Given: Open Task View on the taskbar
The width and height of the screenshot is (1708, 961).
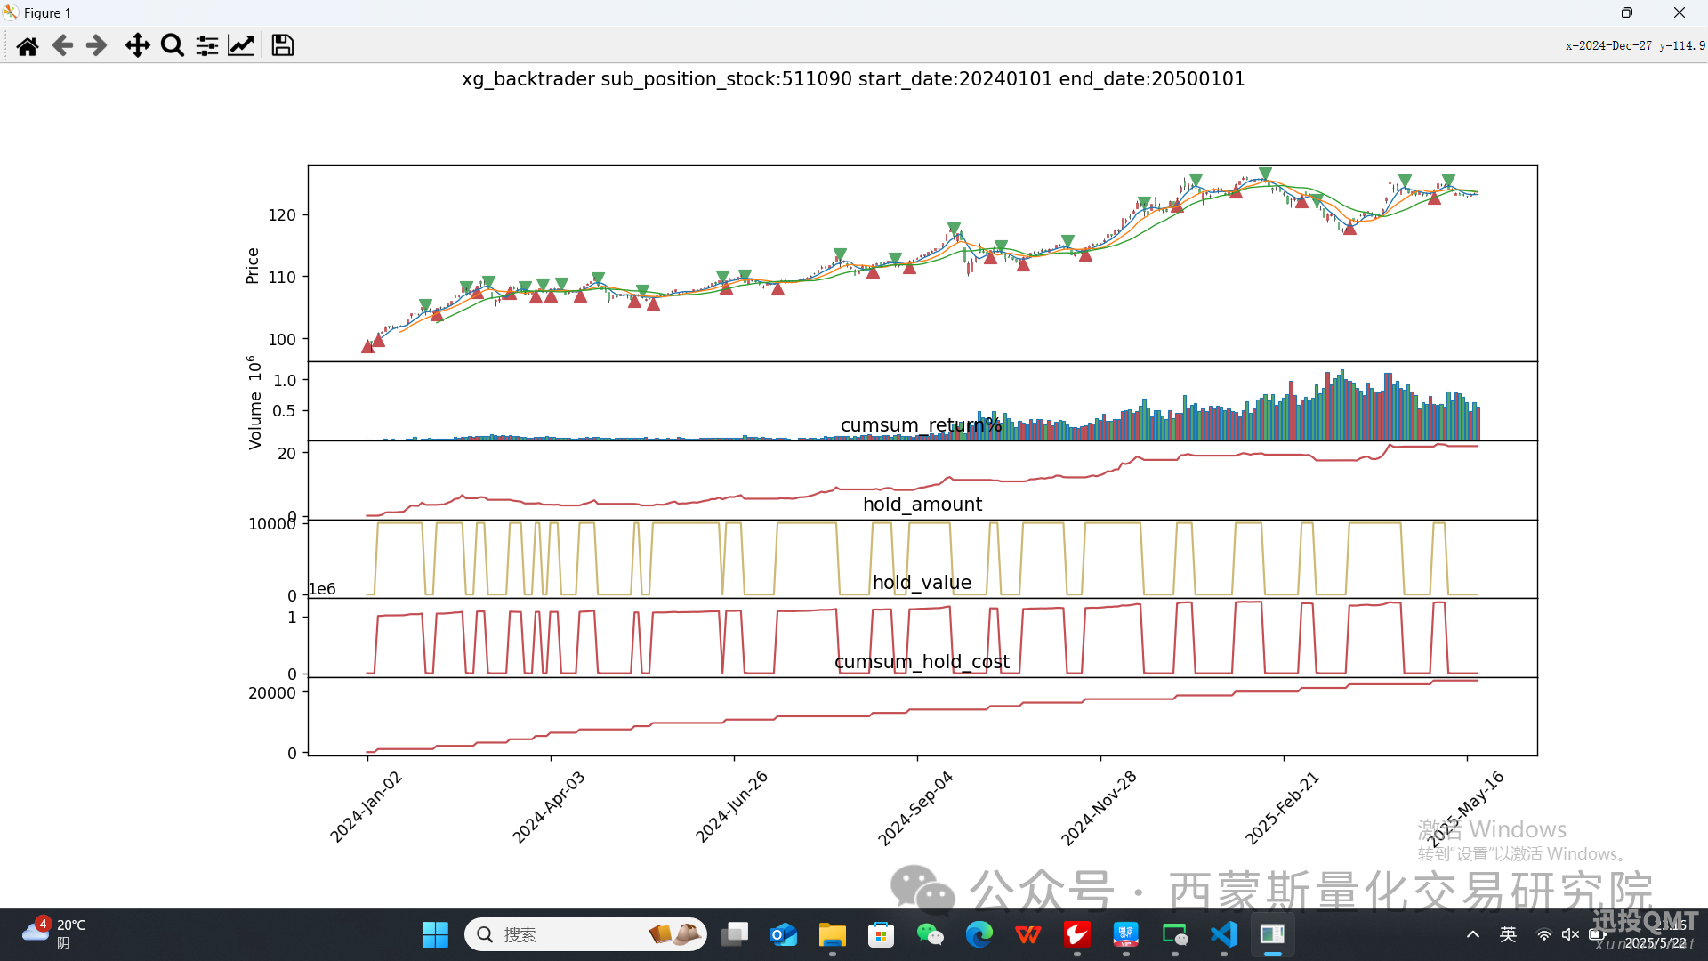Looking at the screenshot, I should click(x=735, y=934).
